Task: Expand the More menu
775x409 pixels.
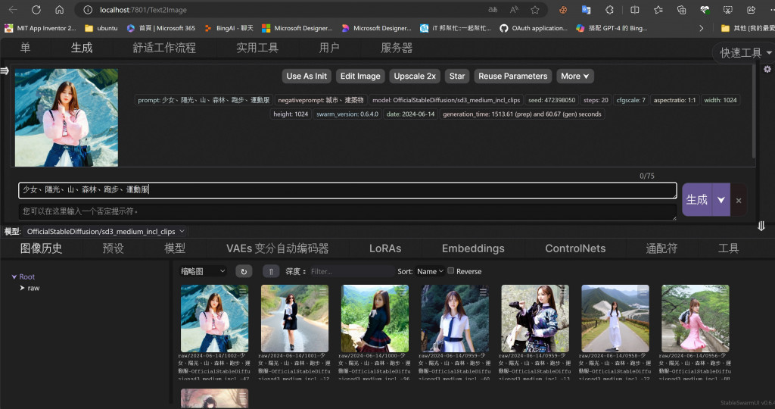Action: [575, 76]
